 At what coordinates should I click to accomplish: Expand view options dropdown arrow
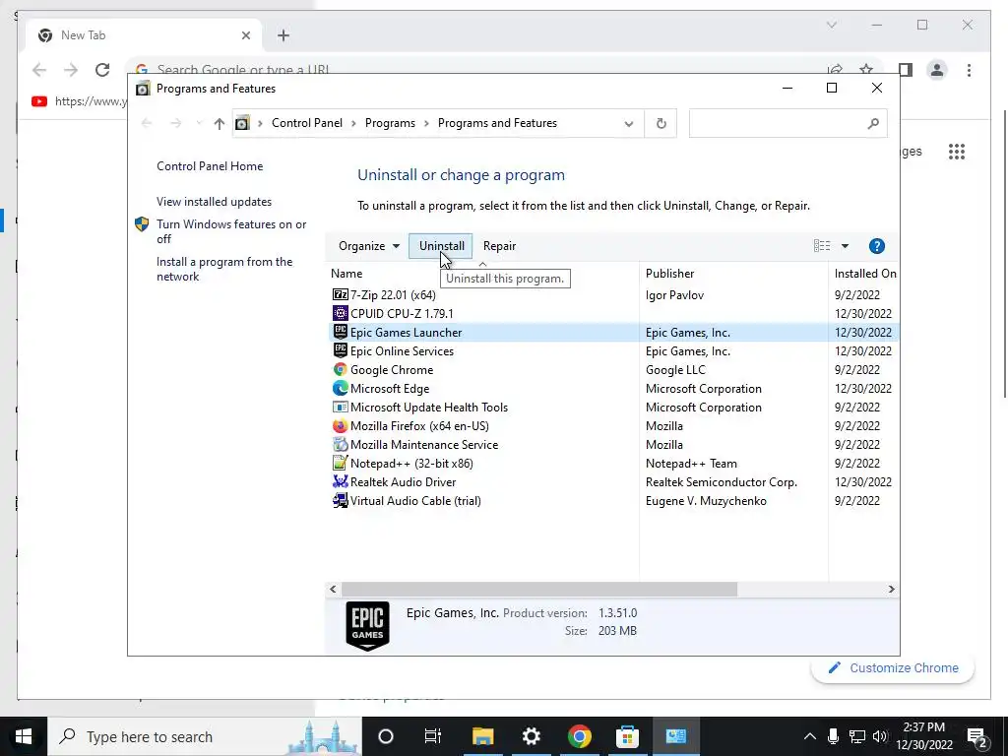(845, 246)
